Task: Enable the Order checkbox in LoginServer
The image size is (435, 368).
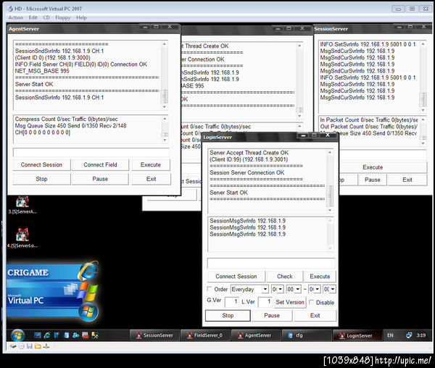Action: coord(210,289)
